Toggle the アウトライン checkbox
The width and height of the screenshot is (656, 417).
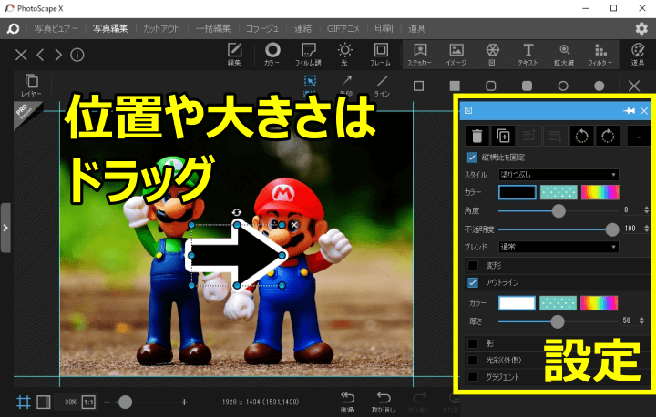pos(473,283)
